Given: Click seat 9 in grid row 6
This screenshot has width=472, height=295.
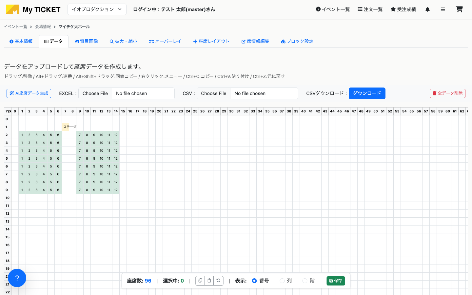Looking at the screenshot, I should point(94,166).
